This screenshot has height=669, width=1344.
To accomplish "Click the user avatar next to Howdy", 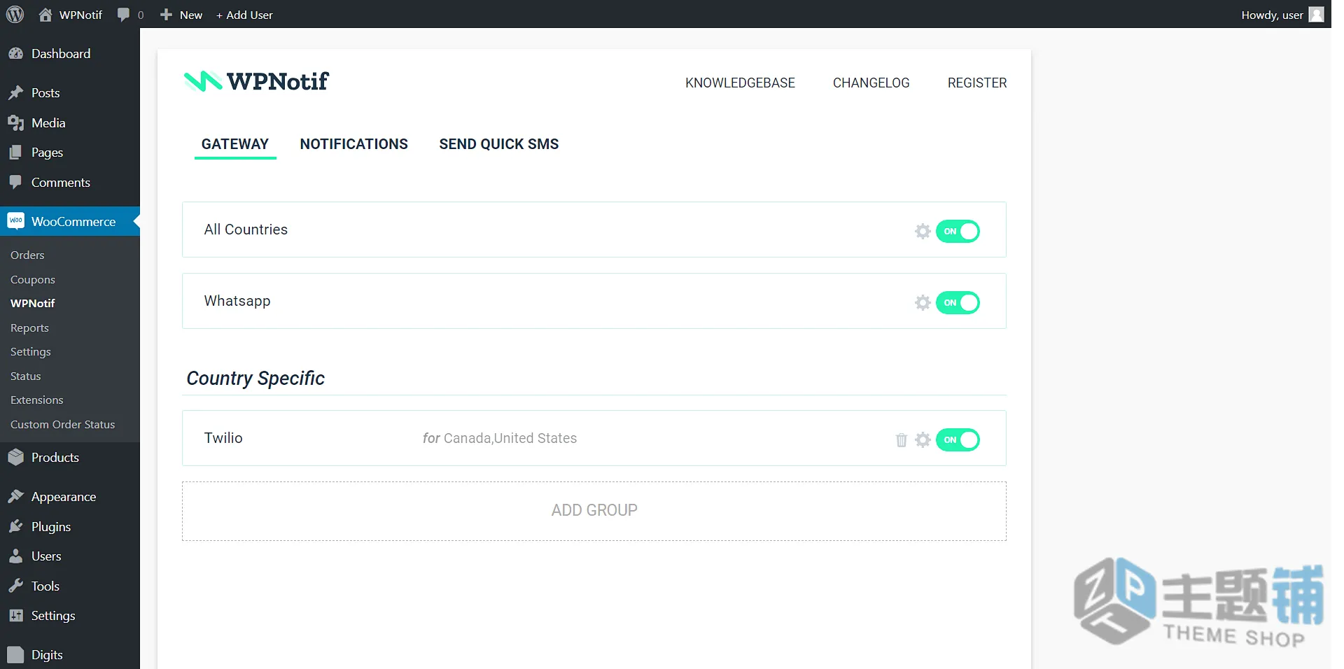I will [1317, 15].
